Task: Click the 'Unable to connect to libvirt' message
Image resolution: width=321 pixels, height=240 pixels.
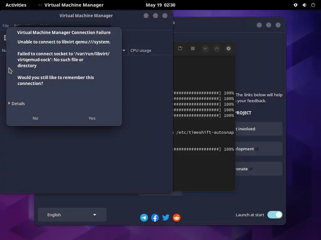Action: (64, 42)
